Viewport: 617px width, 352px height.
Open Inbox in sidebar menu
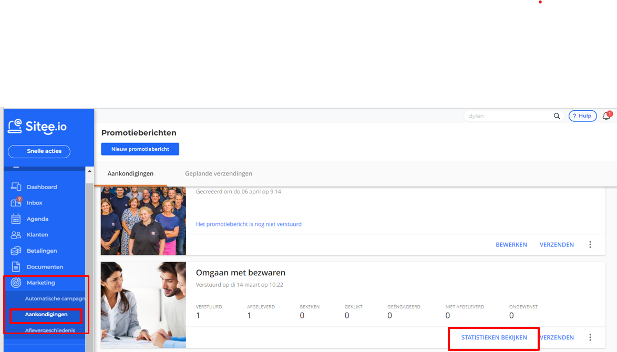(x=35, y=203)
